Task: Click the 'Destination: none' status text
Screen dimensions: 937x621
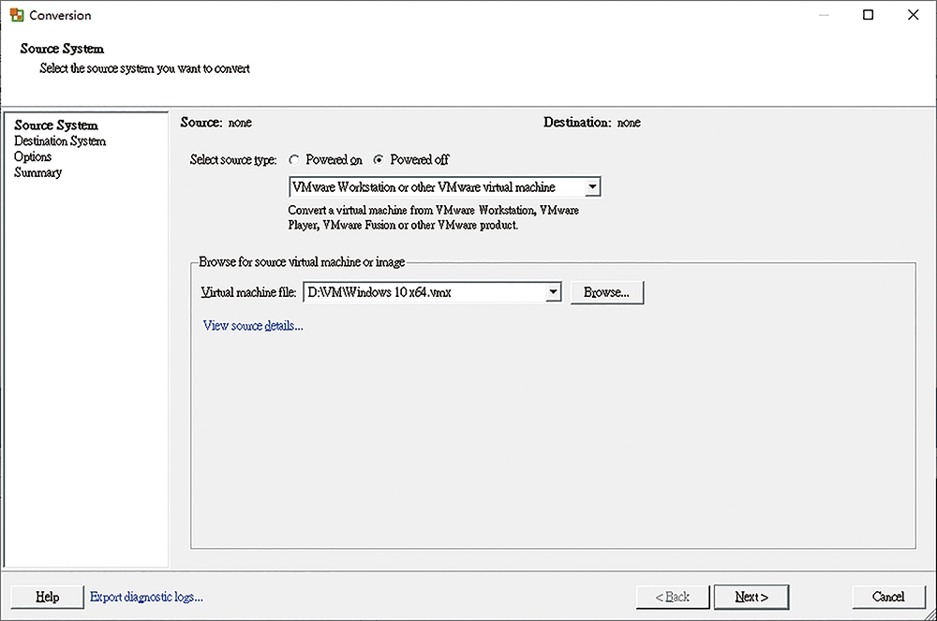Action: click(591, 123)
